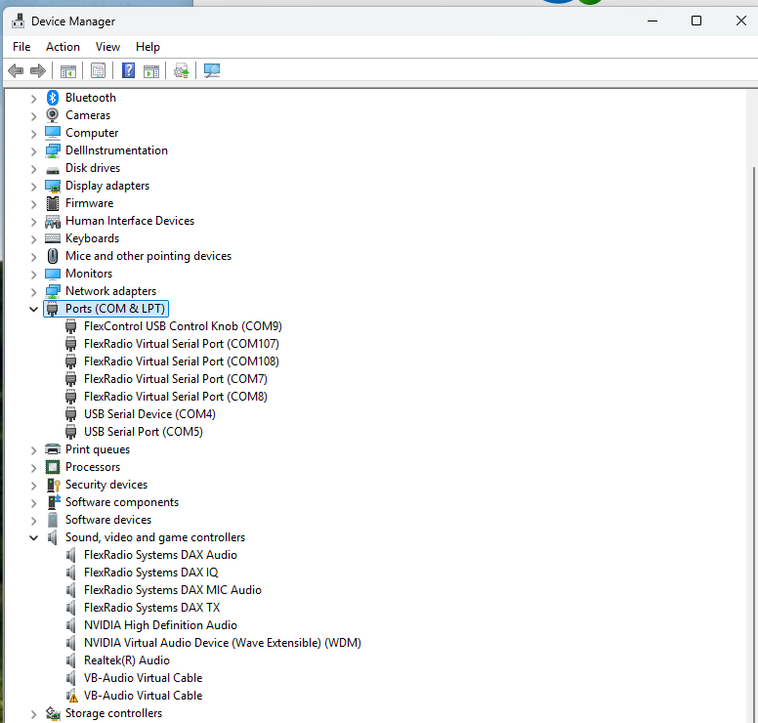
Task: Click Show/Hide Console Tree toolbar icon
Action: [68, 71]
